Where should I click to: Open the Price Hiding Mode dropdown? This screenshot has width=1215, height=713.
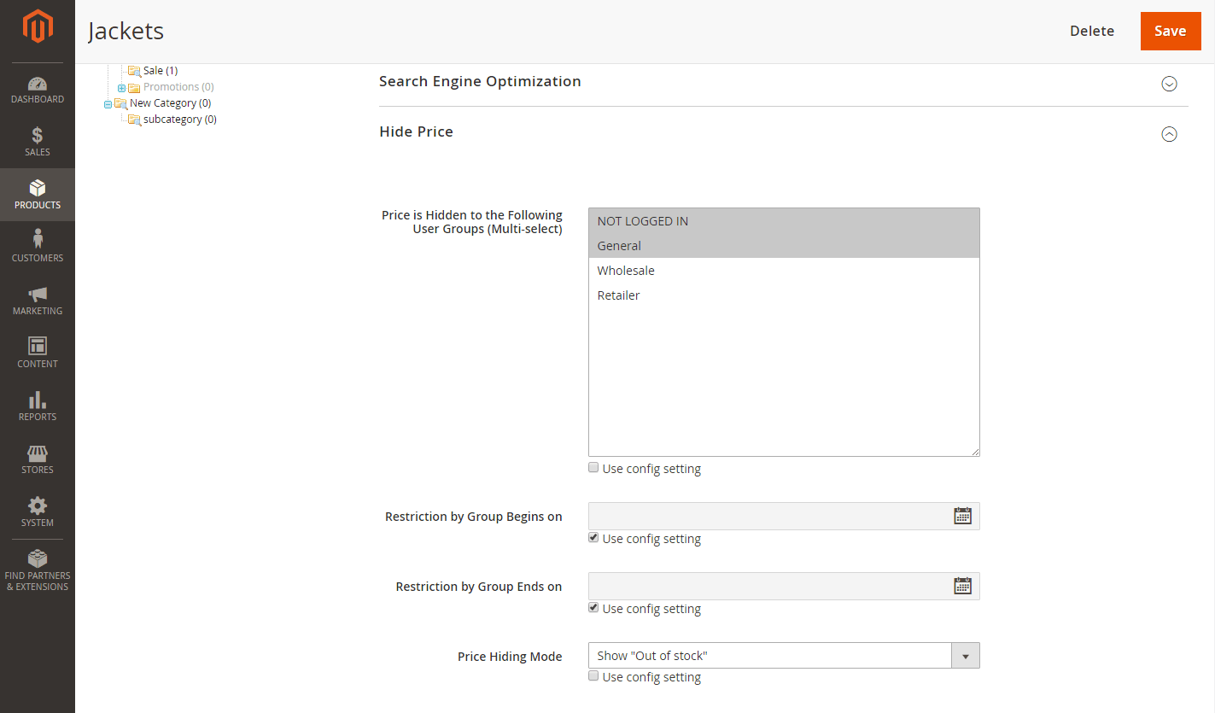pyautogui.click(x=783, y=655)
